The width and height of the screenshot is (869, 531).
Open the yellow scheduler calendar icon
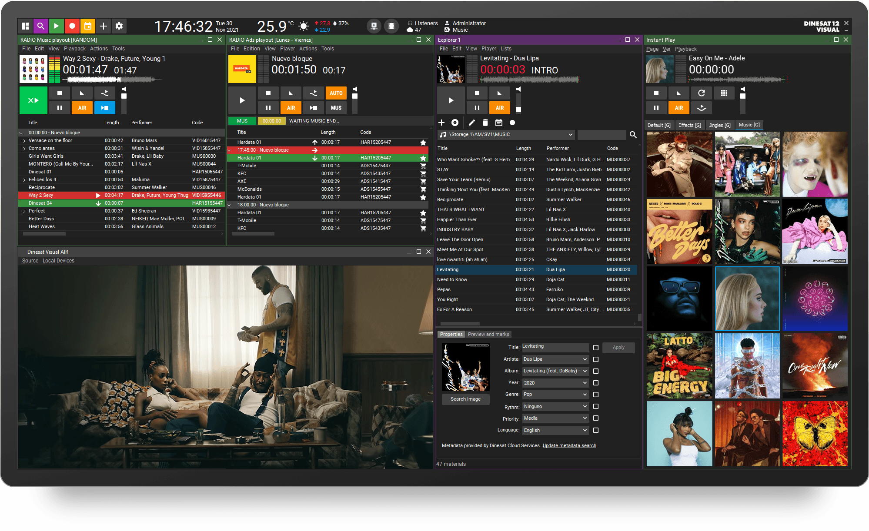88,26
